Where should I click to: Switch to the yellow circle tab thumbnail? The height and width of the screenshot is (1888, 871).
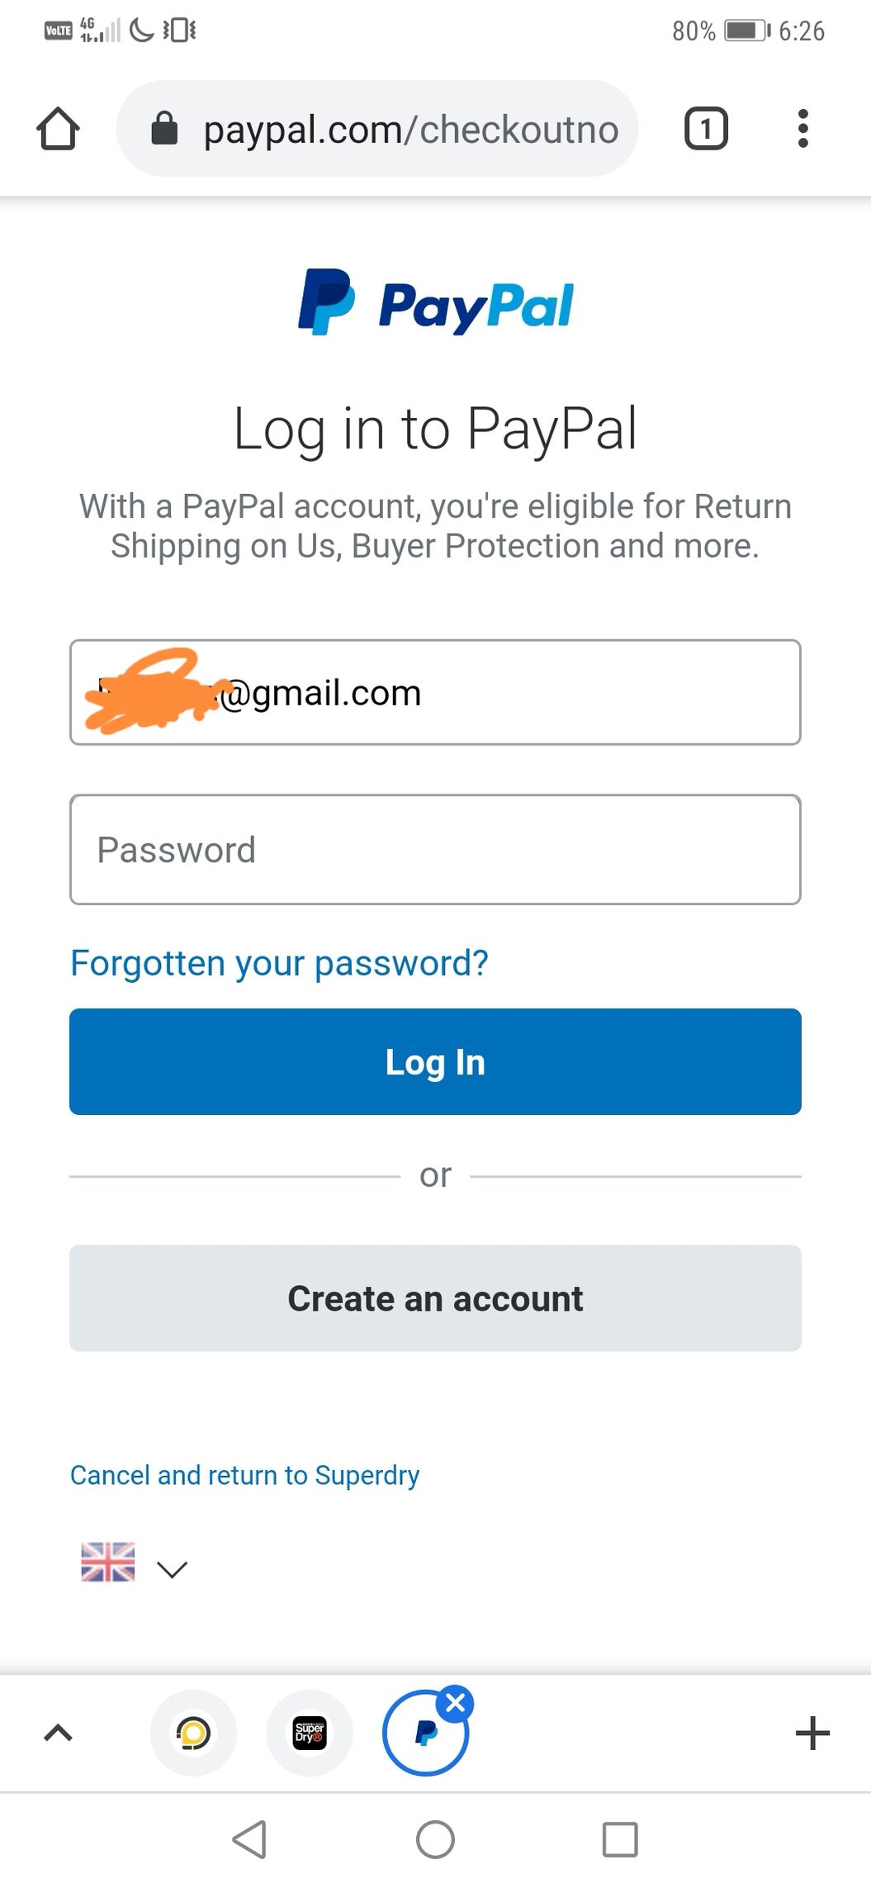(x=193, y=1733)
